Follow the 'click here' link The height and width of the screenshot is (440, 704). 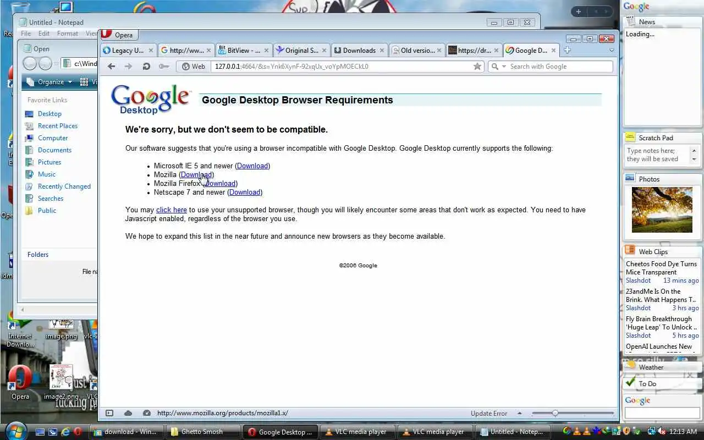point(172,210)
